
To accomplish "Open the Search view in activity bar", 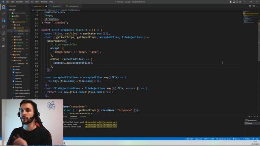I will click(4, 13).
